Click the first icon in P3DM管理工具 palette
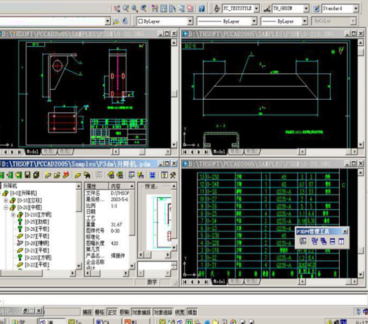 tap(302, 242)
